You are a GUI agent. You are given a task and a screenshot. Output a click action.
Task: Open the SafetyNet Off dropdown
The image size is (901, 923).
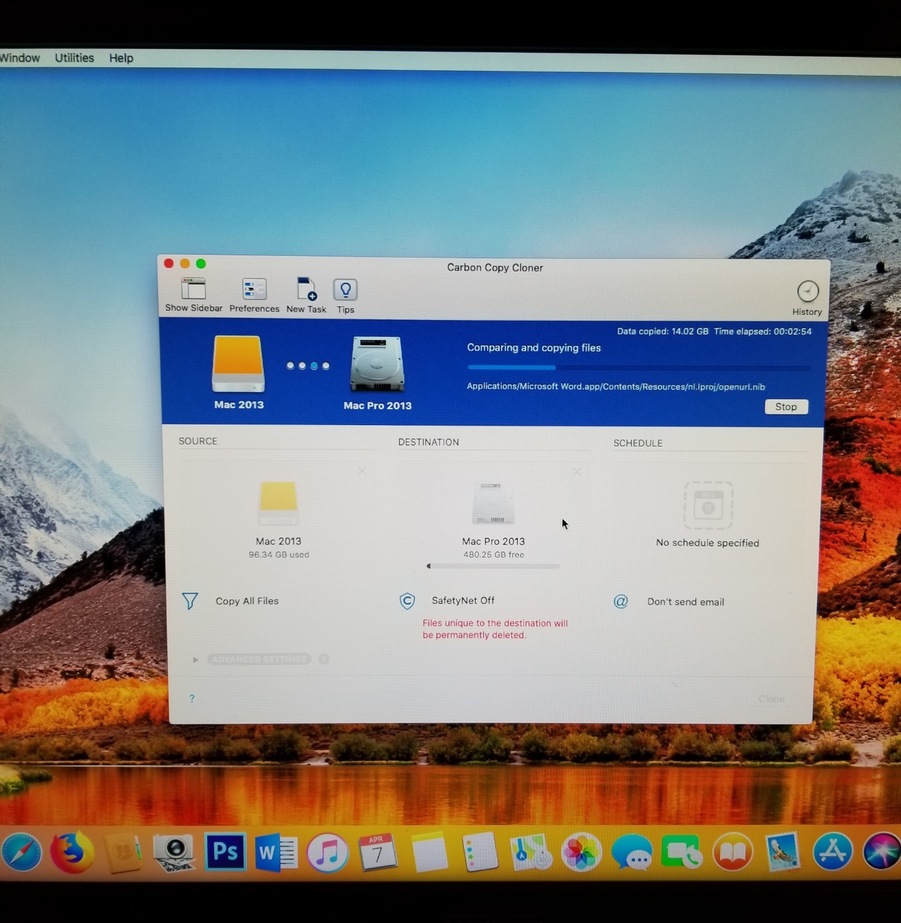tap(463, 601)
